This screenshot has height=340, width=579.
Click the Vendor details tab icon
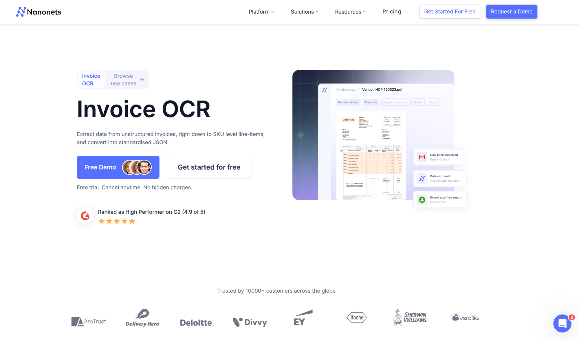(x=348, y=102)
